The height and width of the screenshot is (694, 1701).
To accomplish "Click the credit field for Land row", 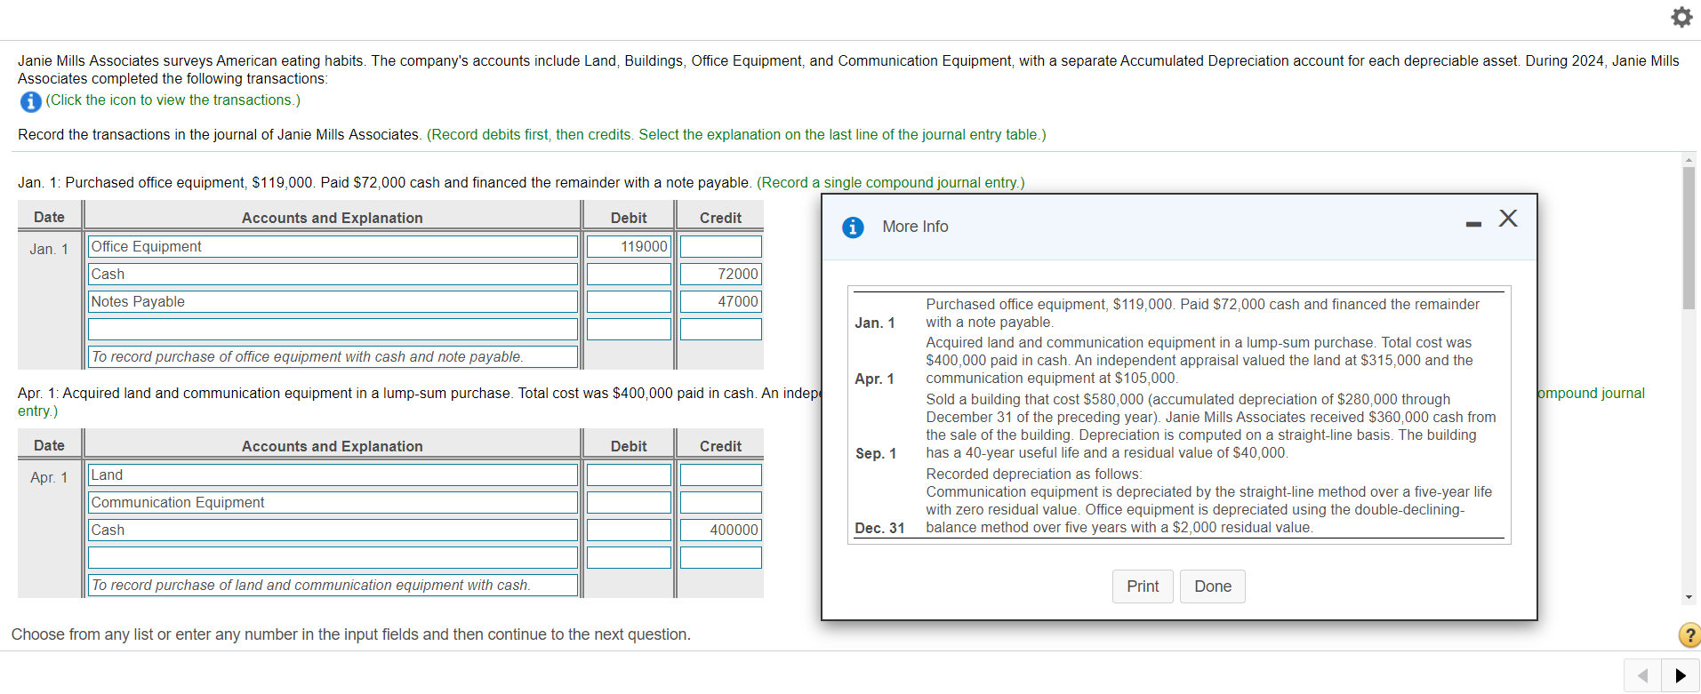I will [x=721, y=475].
